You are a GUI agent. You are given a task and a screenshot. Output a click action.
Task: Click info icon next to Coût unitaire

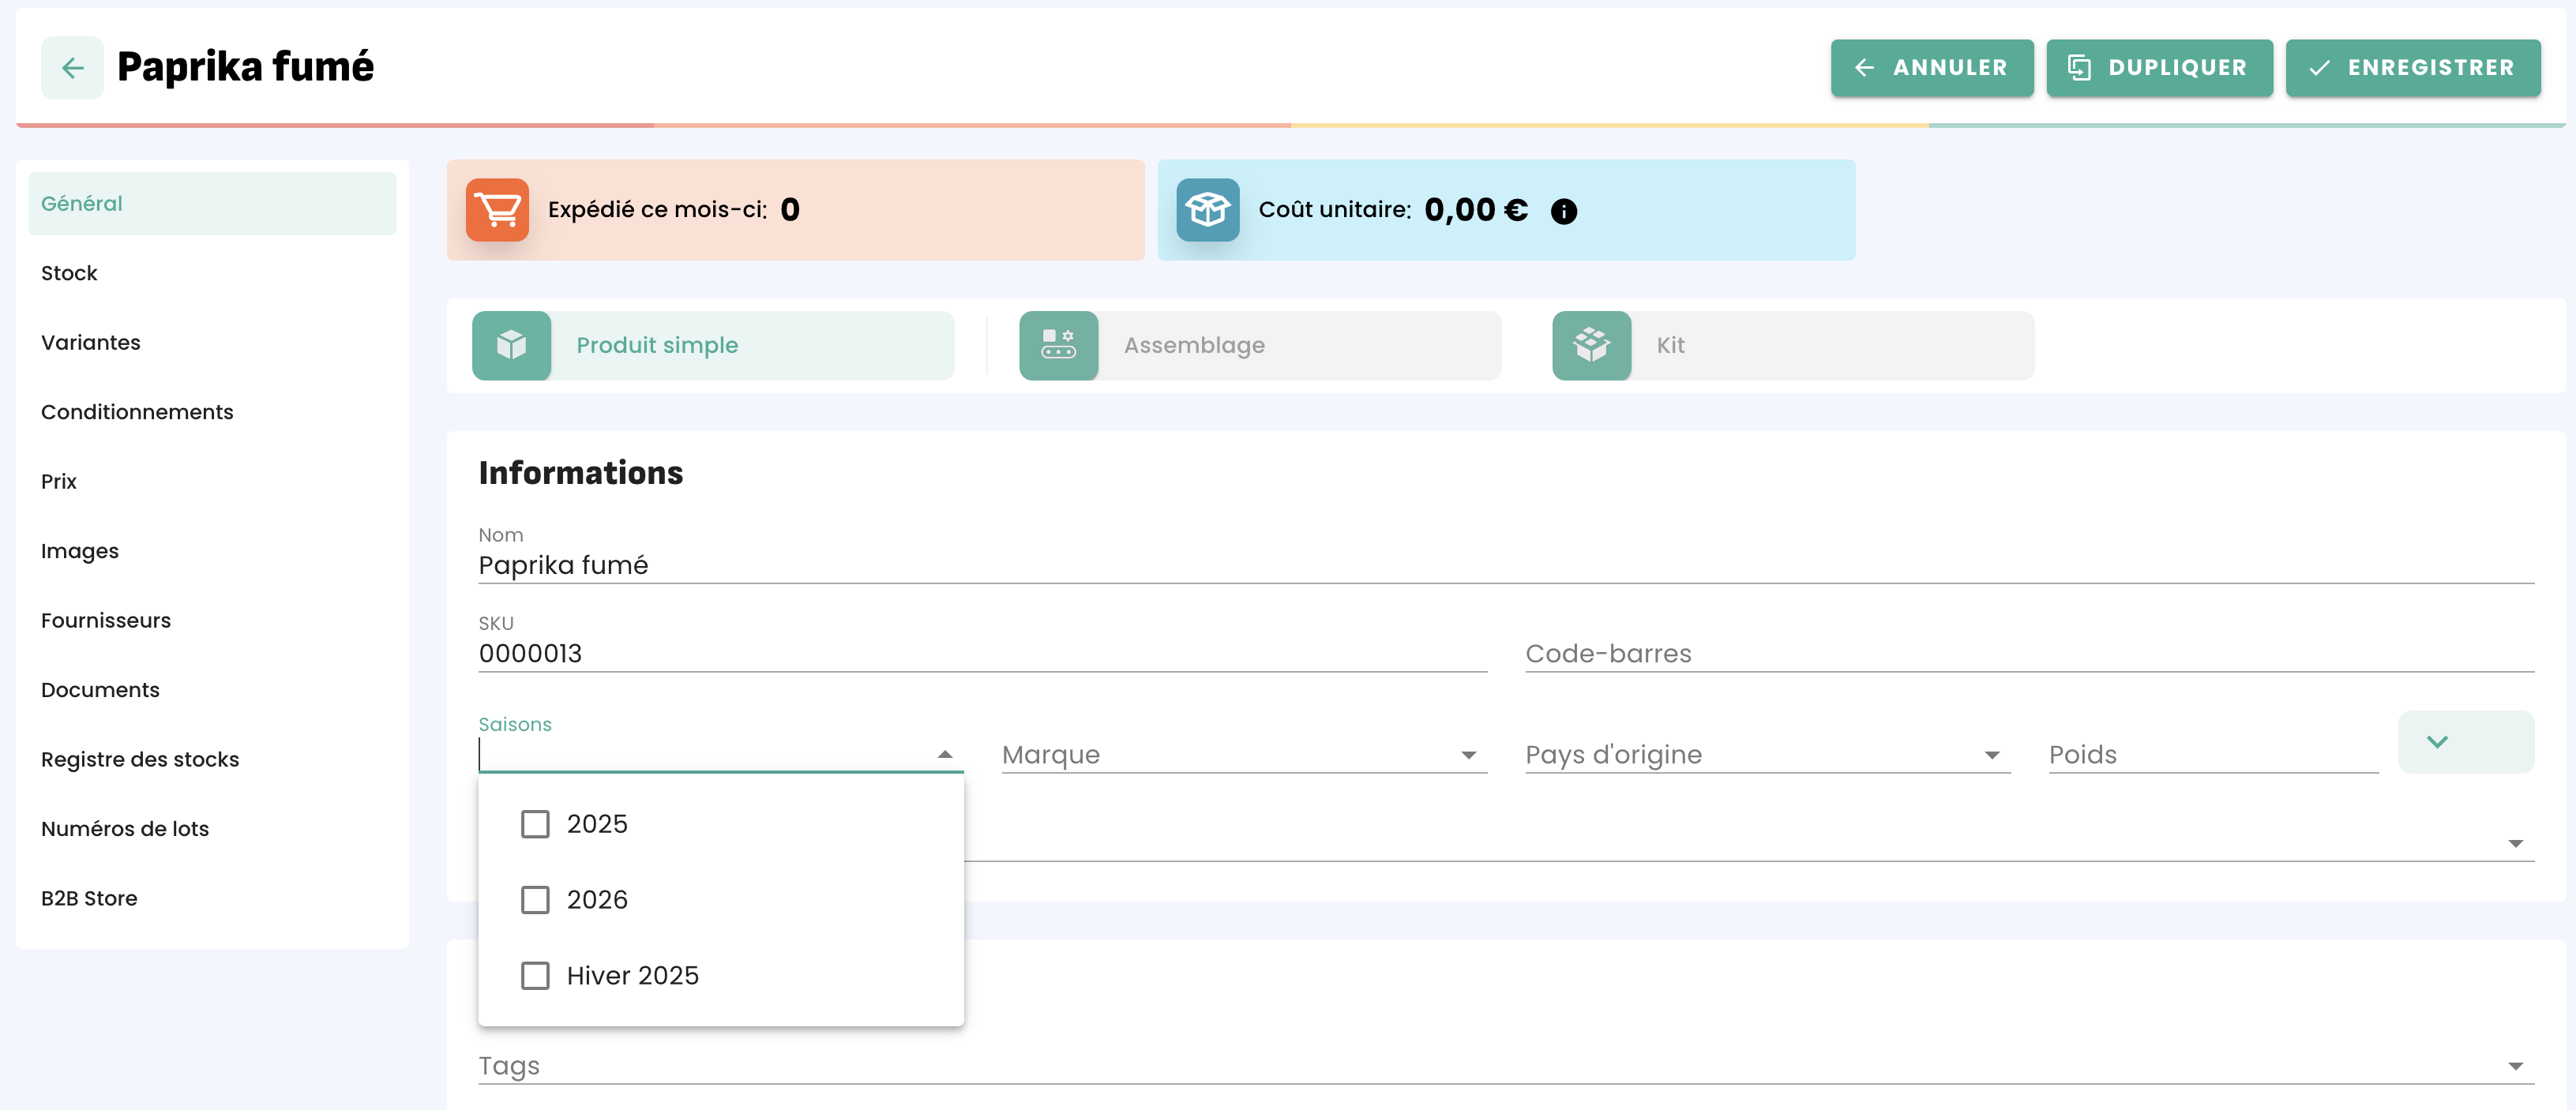tap(1563, 211)
